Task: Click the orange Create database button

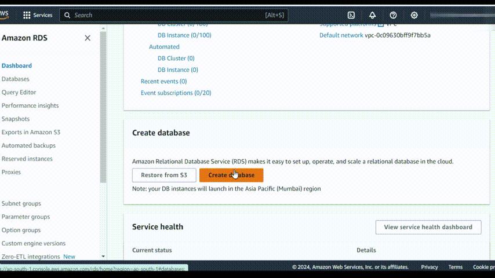Action: [231, 175]
